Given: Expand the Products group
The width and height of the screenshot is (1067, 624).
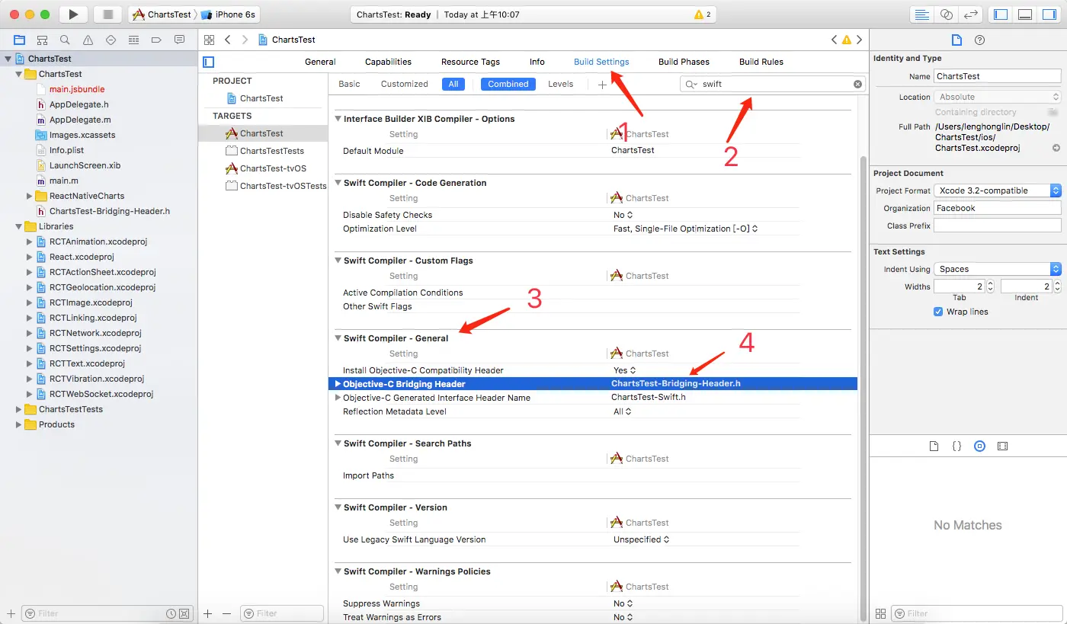Looking at the screenshot, I should click(x=19, y=424).
